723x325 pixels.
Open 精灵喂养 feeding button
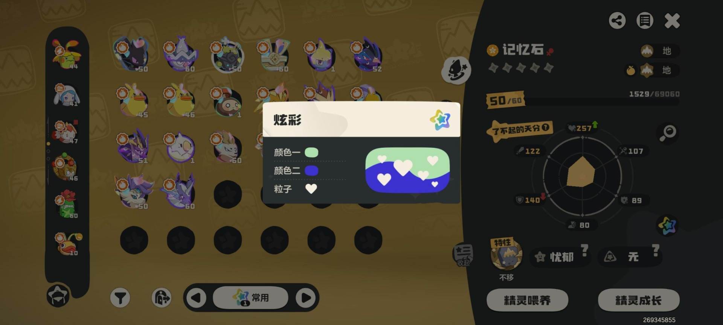tap(527, 300)
